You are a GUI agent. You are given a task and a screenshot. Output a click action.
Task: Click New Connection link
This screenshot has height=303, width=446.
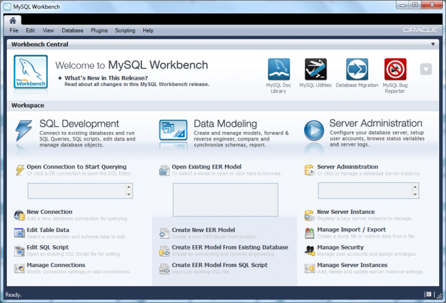click(x=50, y=212)
